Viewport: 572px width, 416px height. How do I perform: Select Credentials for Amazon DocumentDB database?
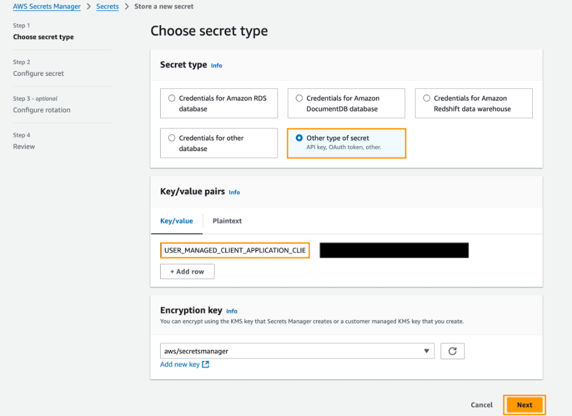tap(299, 98)
